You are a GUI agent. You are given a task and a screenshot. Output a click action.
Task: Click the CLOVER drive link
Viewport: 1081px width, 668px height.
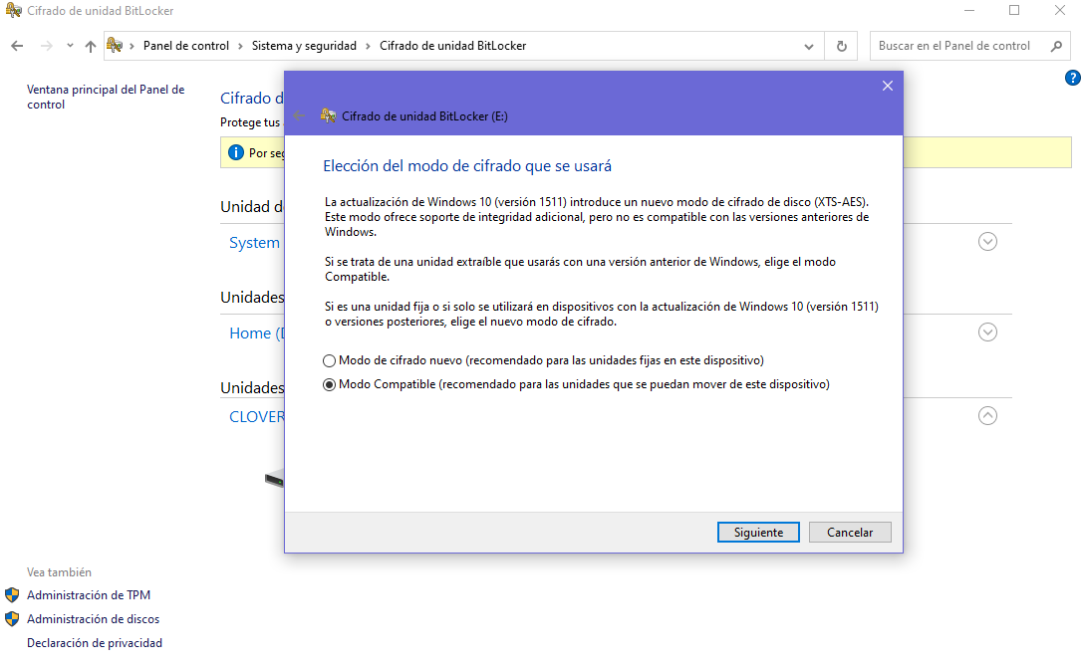(256, 417)
